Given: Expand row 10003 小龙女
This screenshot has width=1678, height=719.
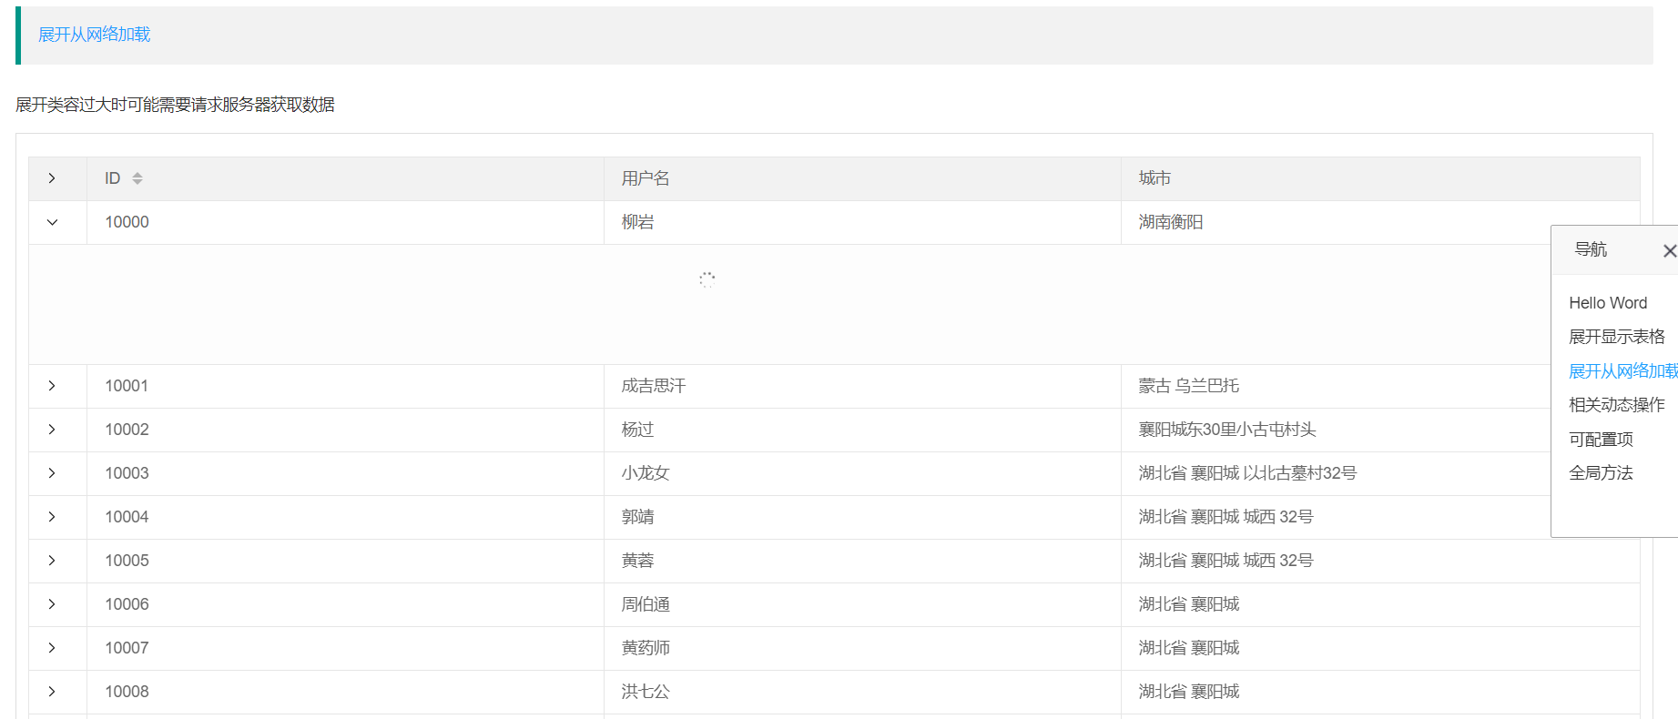Looking at the screenshot, I should (x=52, y=473).
